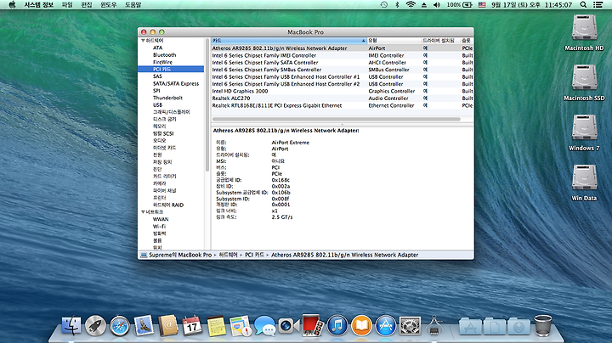The width and height of the screenshot is (612, 343).
Task: Click Bluetooth status icon in menu bar
Action: coord(397,5)
